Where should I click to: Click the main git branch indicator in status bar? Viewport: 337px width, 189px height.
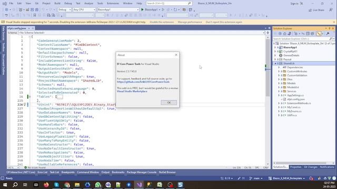pos(256,178)
